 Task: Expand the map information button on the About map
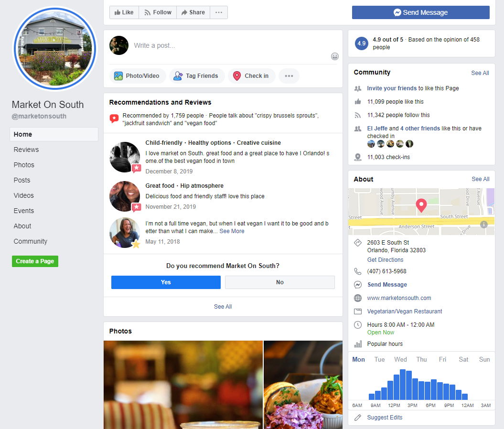[483, 224]
